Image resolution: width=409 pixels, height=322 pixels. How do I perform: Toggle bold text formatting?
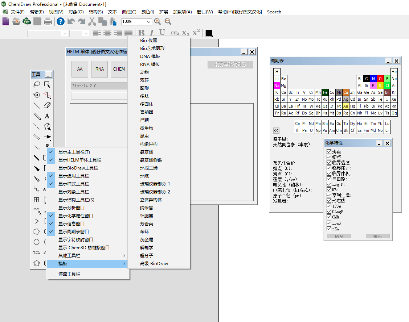tap(142, 33)
